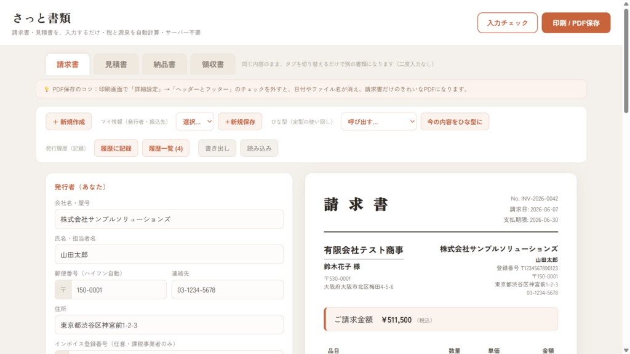The height and width of the screenshot is (354, 630).
Task: Click the 〒 postal mark icon
Action: (x=63, y=290)
